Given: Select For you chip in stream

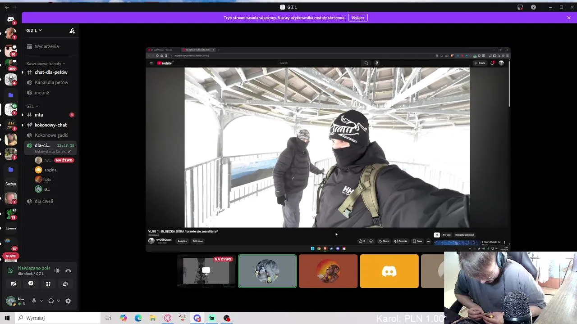Looking at the screenshot, I should coord(447,235).
